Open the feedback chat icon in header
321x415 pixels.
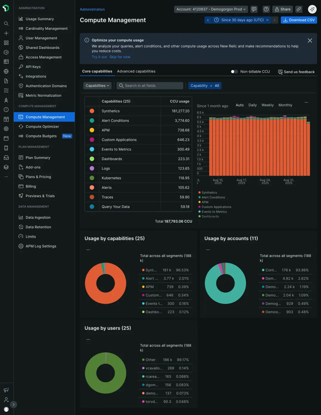[x=254, y=9]
